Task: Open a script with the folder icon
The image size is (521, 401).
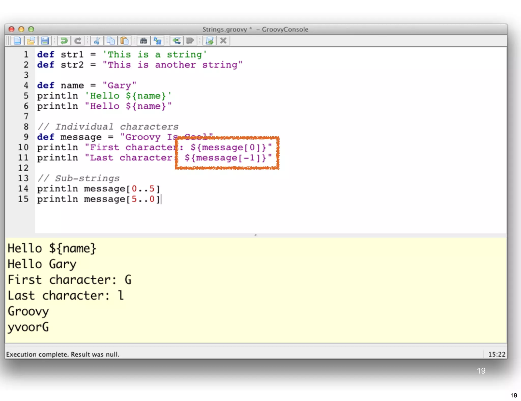Action: tap(31, 41)
